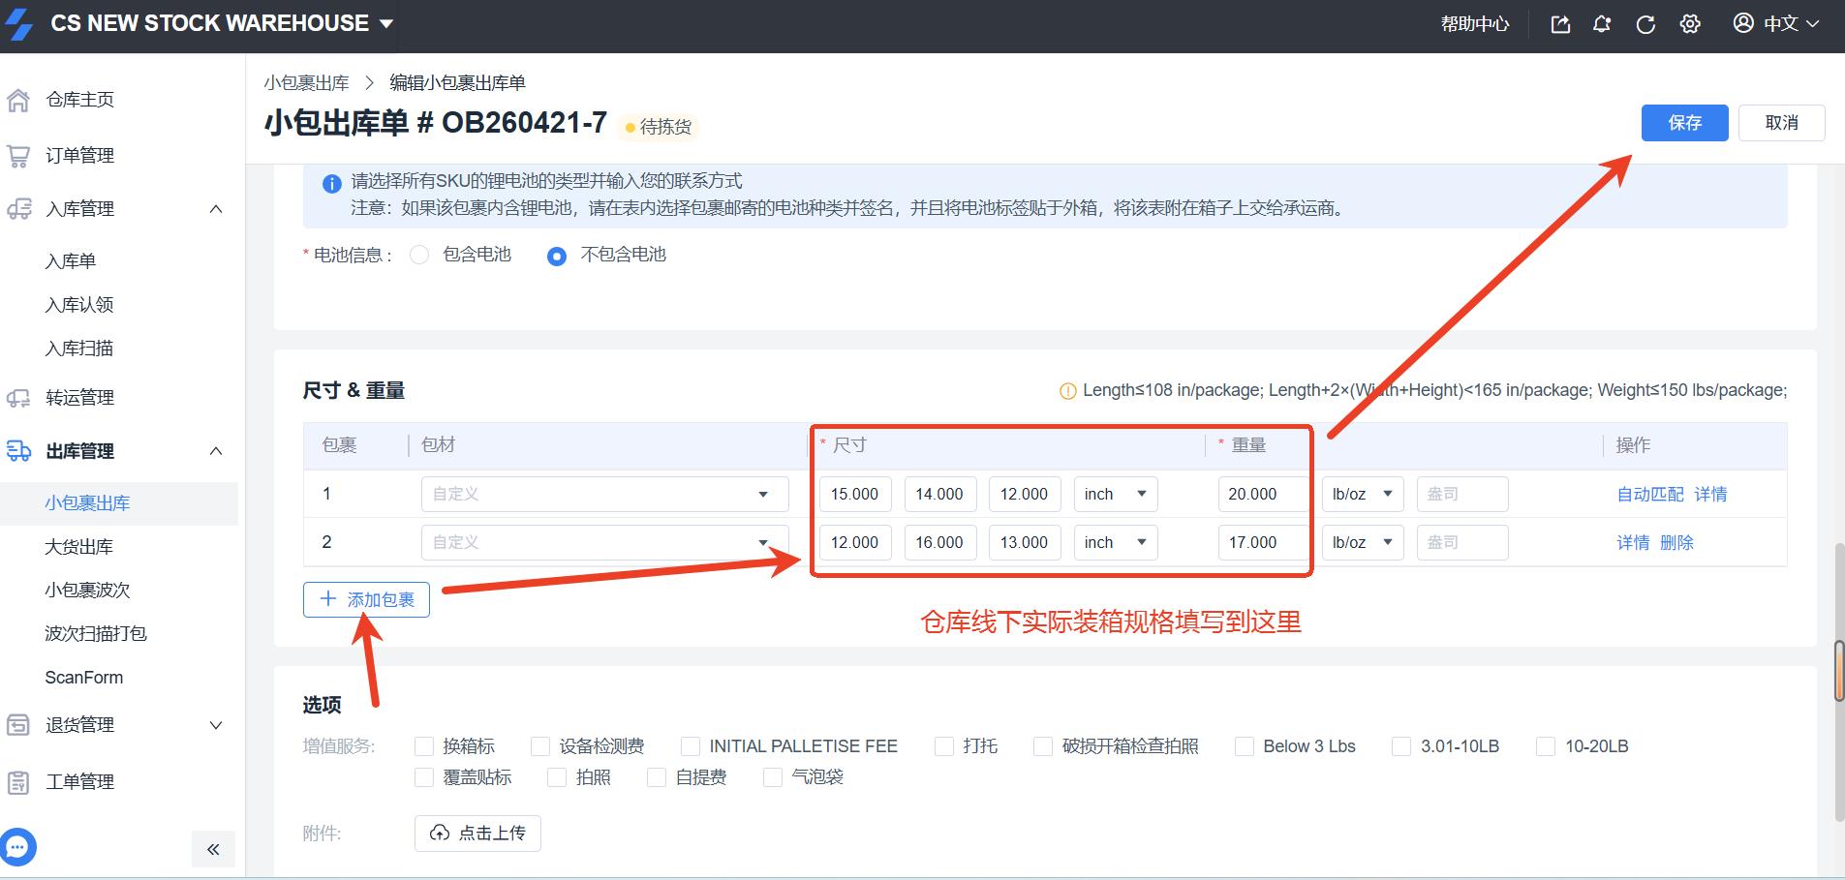This screenshot has width=1845, height=880.
Task: Enable the 气泡袋 checkbox
Action: pyautogui.click(x=772, y=777)
